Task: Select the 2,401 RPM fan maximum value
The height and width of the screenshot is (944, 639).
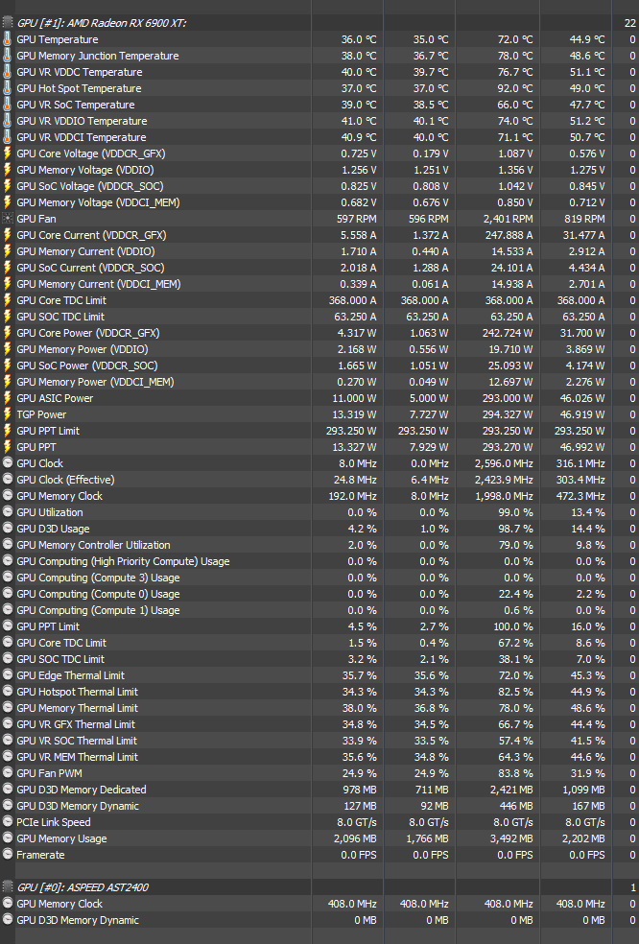Action: click(x=508, y=219)
